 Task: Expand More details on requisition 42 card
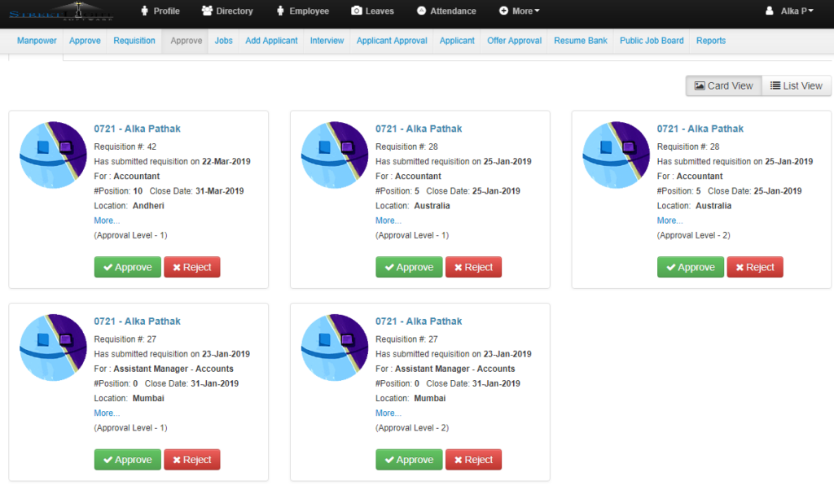pos(107,220)
